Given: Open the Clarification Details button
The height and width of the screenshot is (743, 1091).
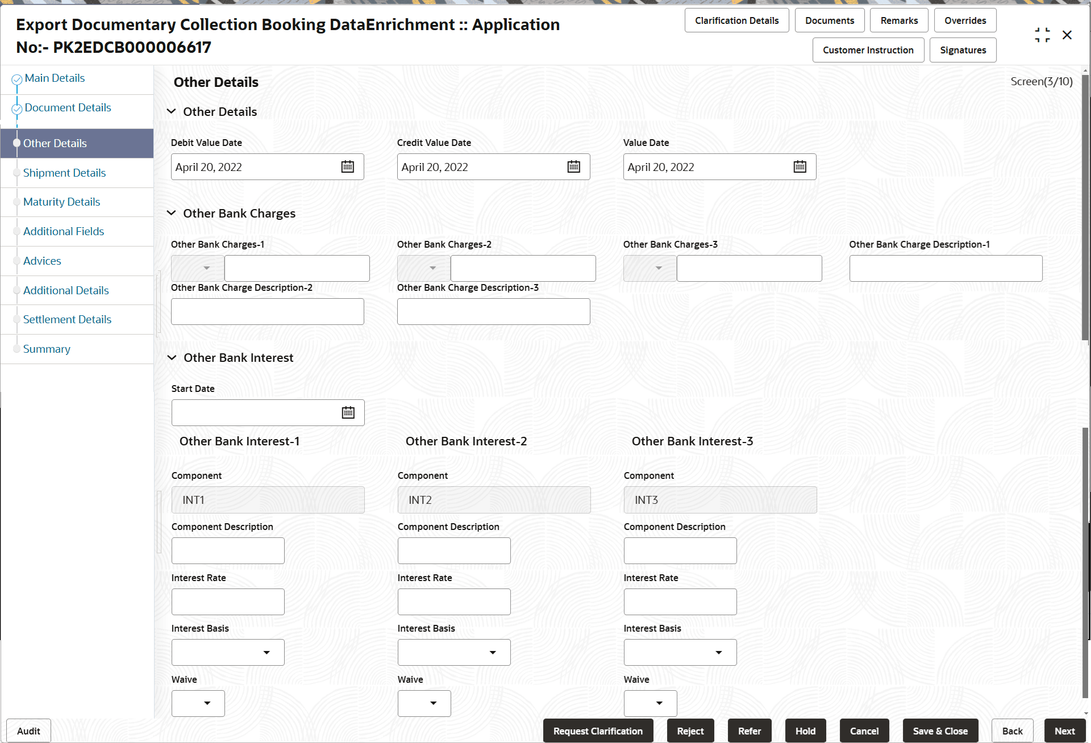Looking at the screenshot, I should coord(736,20).
